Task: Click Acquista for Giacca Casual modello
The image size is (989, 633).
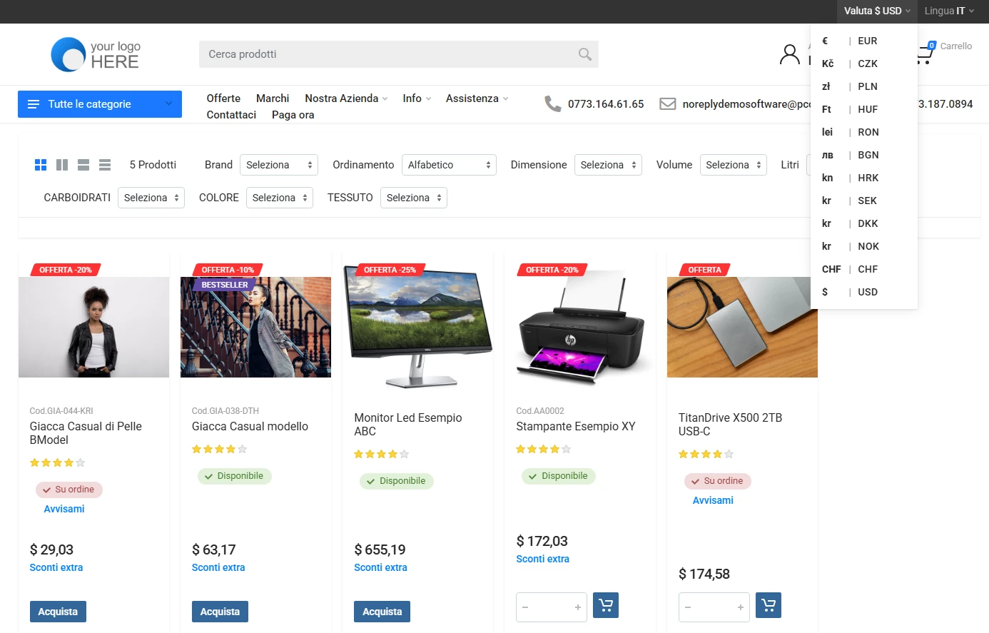Action: coord(220,612)
